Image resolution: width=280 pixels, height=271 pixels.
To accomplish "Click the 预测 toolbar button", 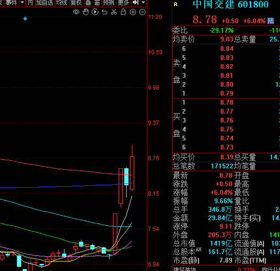I will [109, 3].
